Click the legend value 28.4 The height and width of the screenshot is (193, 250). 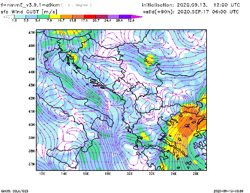click(119, 20)
